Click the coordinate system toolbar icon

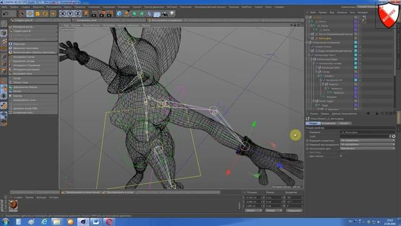[86, 13]
